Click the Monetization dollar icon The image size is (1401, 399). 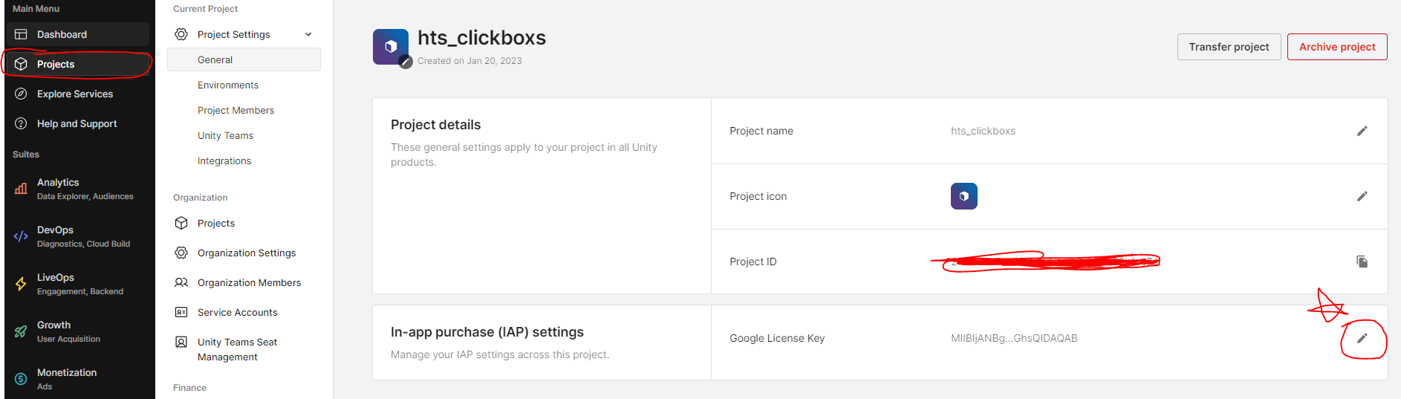[x=21, y=379]
